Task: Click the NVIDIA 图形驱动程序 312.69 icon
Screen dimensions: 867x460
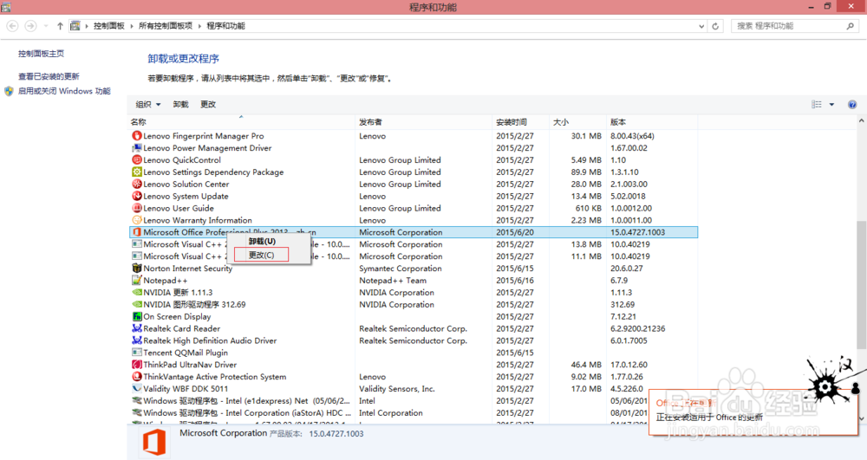Action: click(x=137, y=304)
